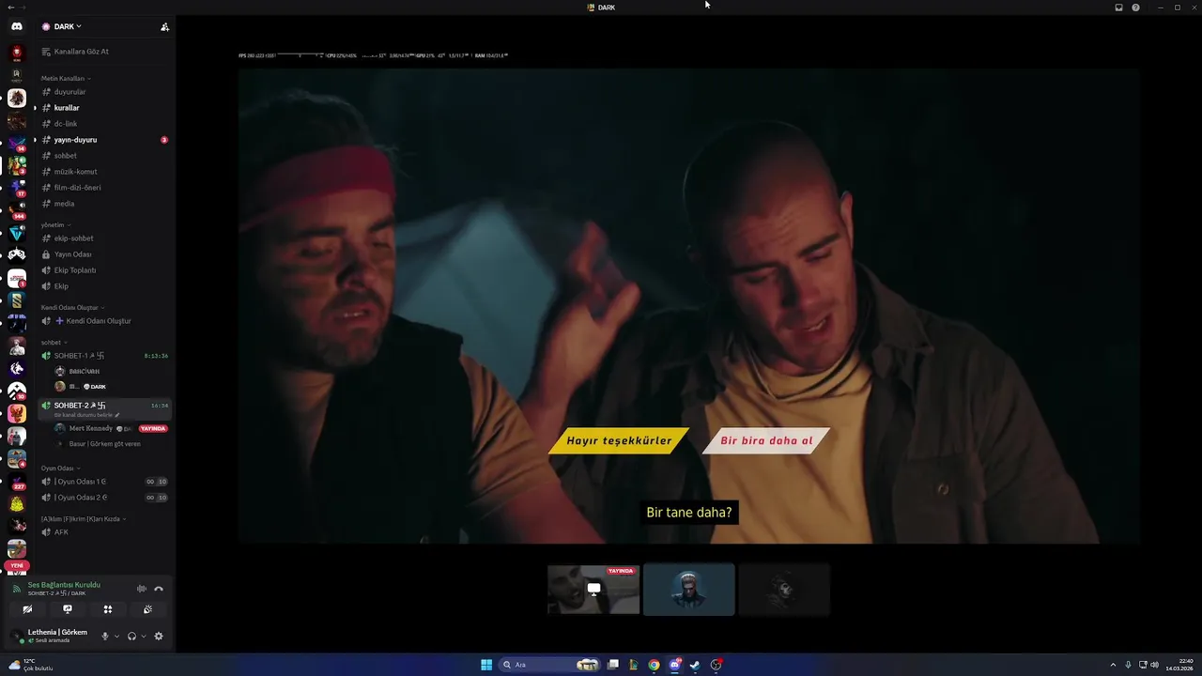Screen dimensions: 1202x676
Task: Open user settings gear icon
Action: point(159,636)
